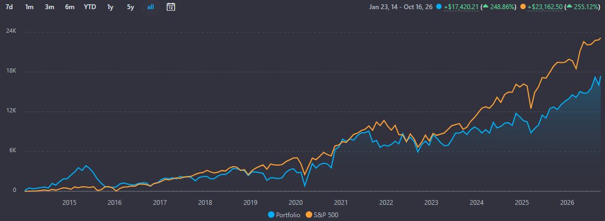Image resolution: width=605 pixels, height=221 pixels.
Task: Click the 2024 x-axis label
Action: point(477,203)
